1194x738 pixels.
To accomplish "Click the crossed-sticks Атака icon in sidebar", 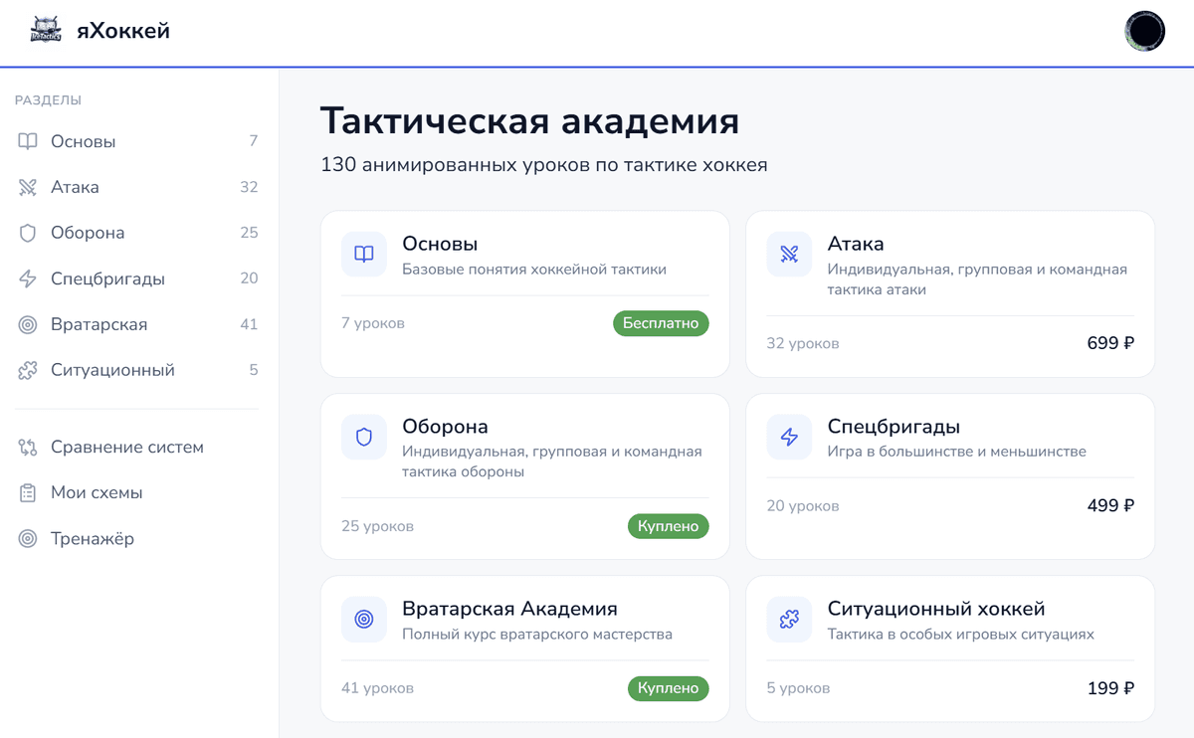I will (28, 187).
